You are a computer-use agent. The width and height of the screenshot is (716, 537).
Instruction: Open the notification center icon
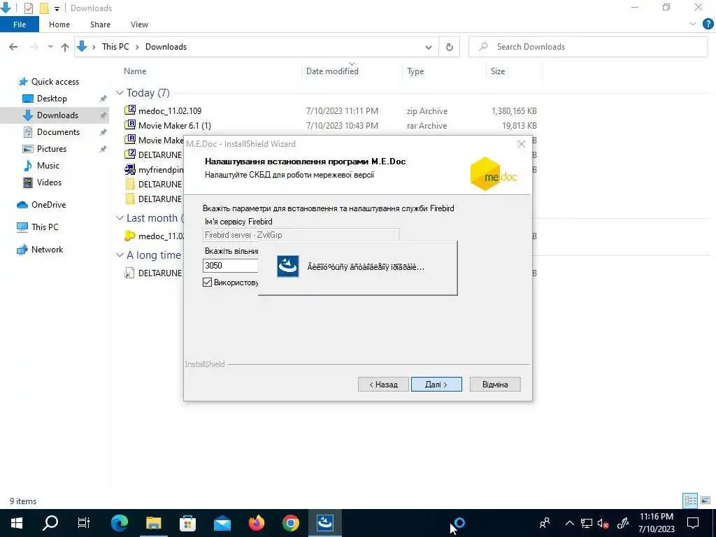pyautogui.click(x=693, y=523)
